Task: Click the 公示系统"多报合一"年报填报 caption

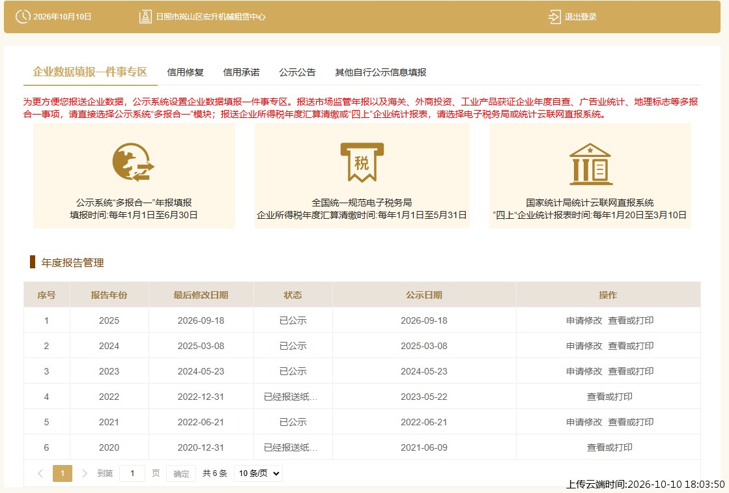Action: pos(134,203)
